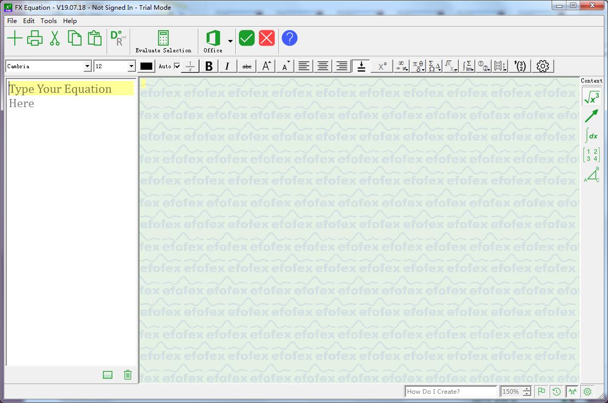
Task: Maximize the FX Equation window
Action: pyautogui.click(x=573, y=6)
